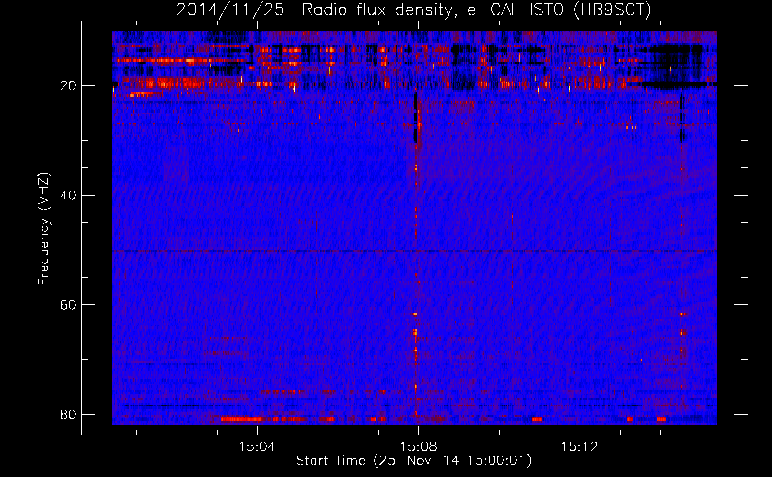Click the 15:12 time tick label

point(580,447)
